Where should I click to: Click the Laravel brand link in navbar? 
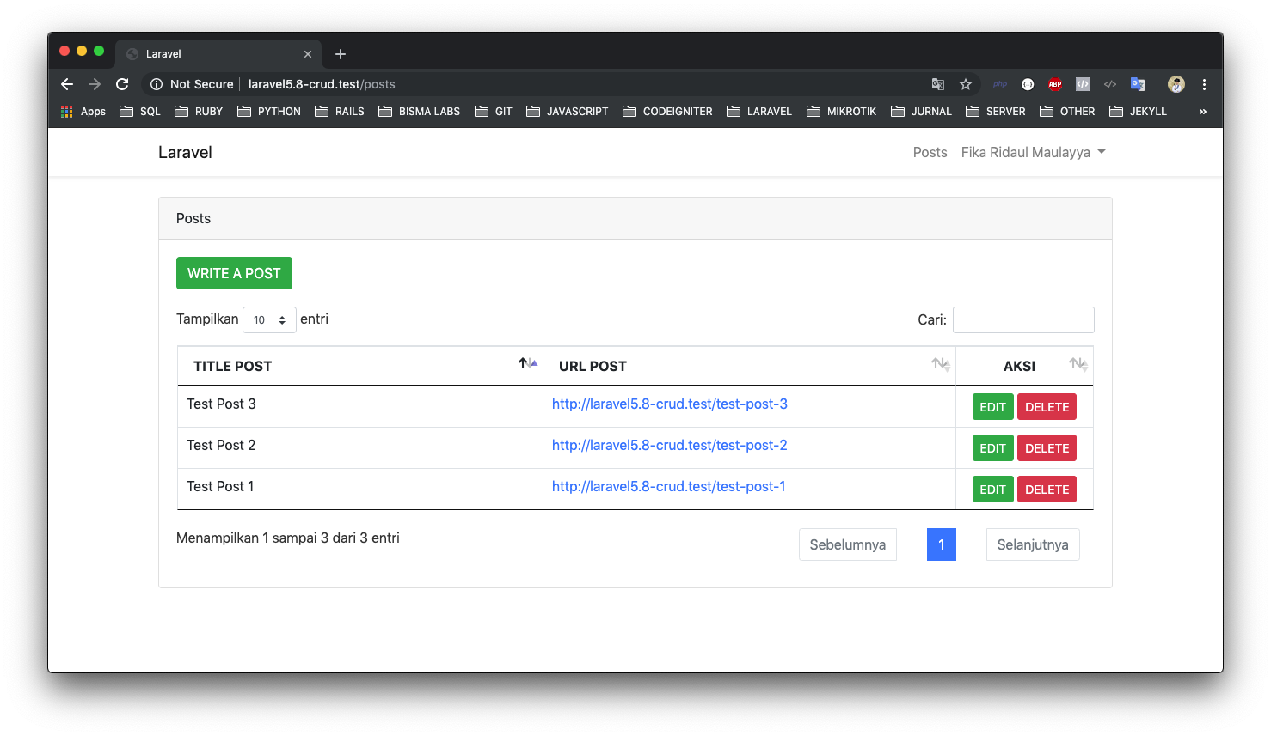click(x=185, y=152)
